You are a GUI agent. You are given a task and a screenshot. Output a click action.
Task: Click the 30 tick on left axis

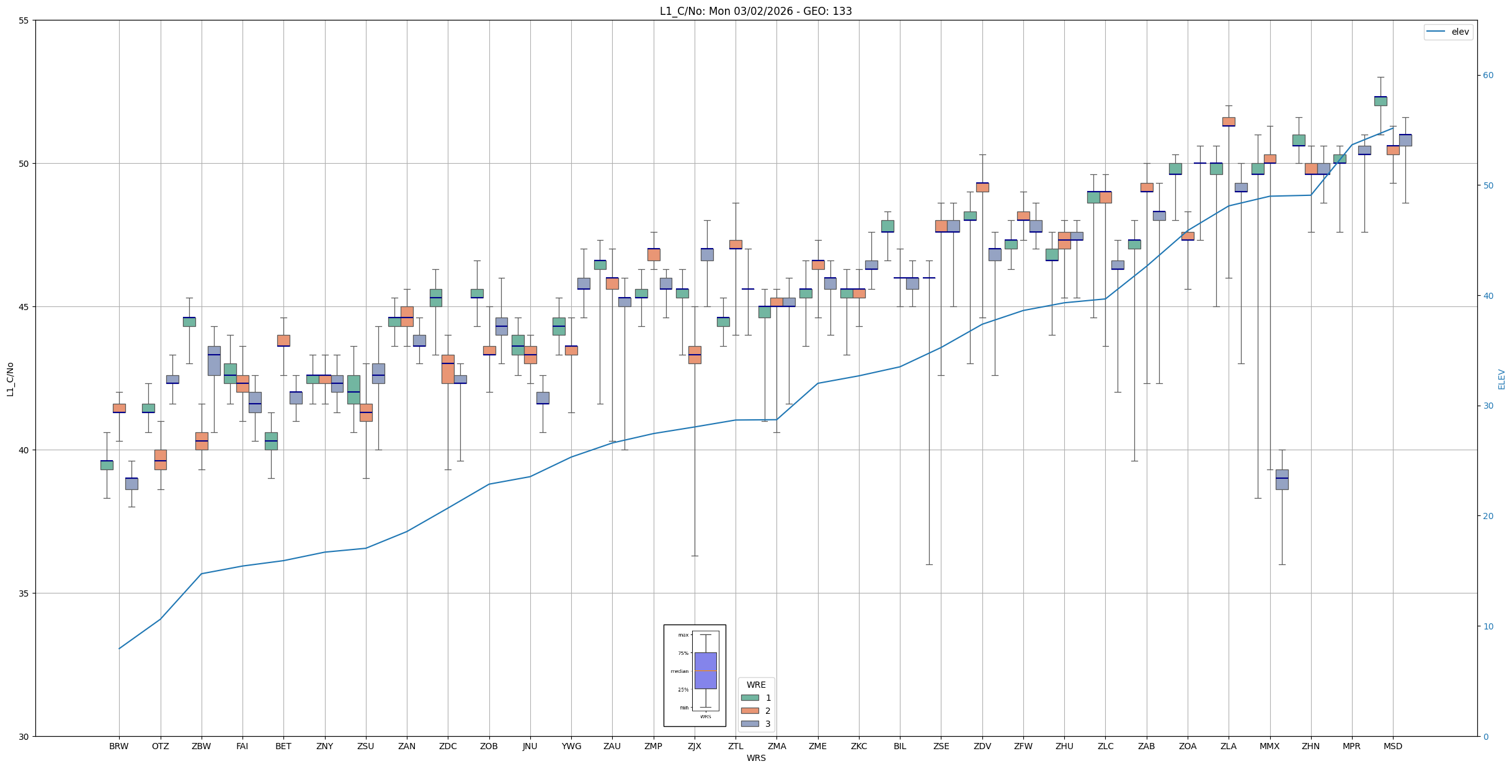(24, 736)
